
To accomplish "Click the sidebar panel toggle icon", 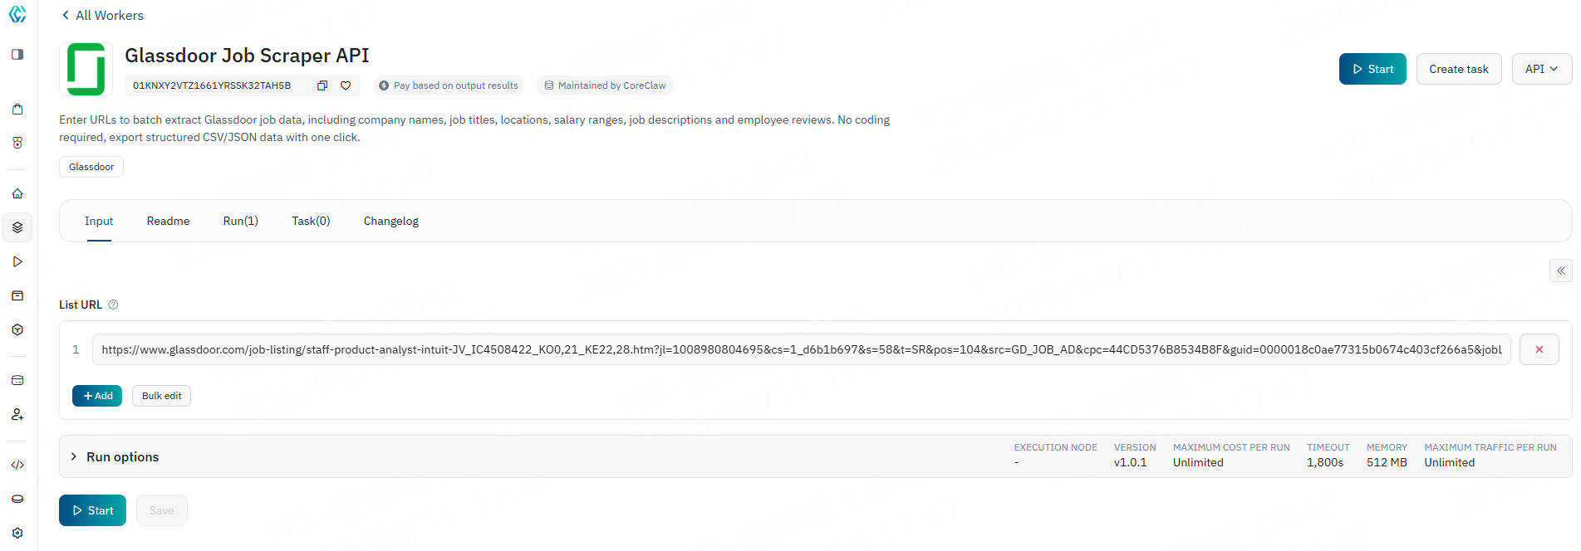I will 17,55.
